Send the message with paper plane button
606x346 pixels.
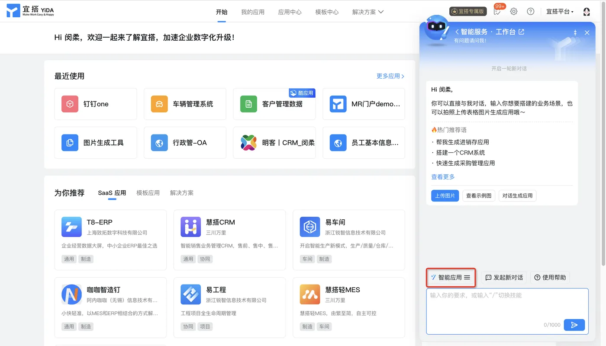pos(574,325)
